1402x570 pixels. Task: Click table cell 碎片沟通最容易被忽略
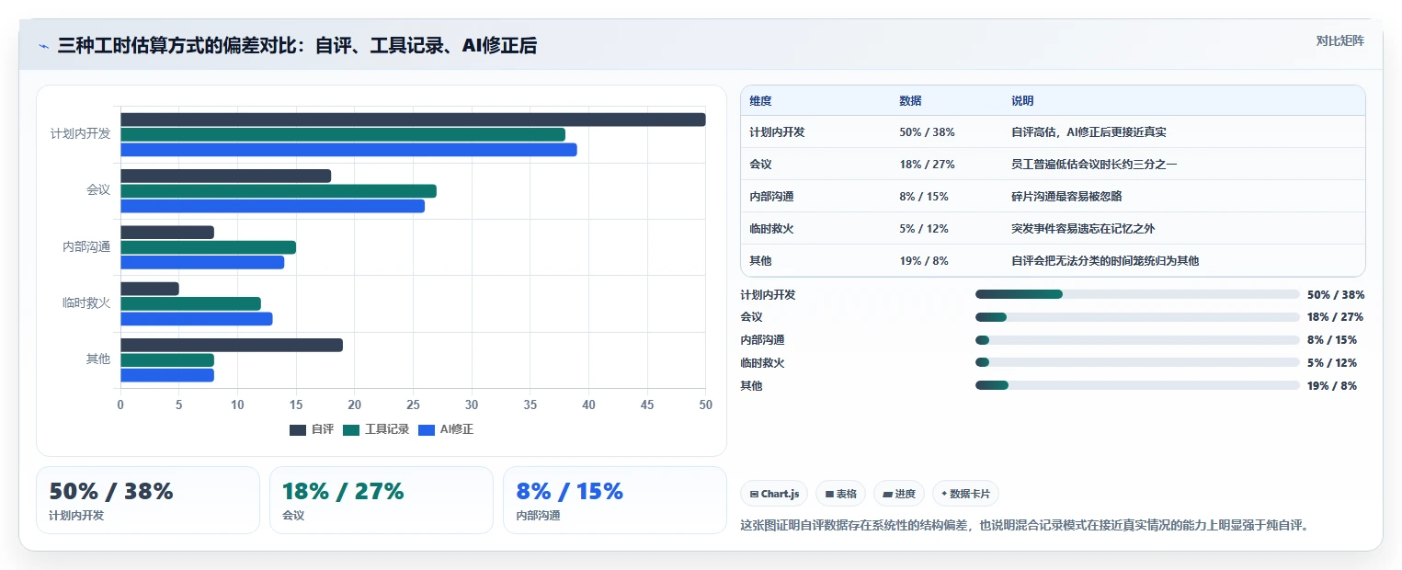[1066, 197]
